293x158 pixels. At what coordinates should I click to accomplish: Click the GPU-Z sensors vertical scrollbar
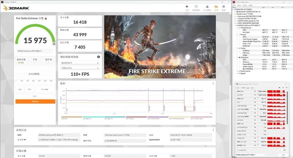click(288, 107)
